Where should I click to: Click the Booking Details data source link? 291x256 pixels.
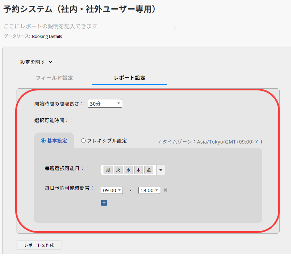(x=47, y=36)
